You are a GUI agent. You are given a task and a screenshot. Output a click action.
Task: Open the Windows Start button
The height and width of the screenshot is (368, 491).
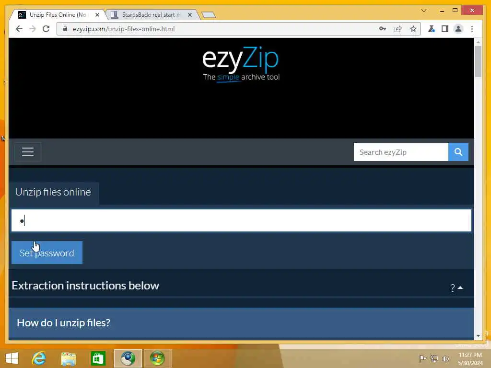click(x=12, y=358)
